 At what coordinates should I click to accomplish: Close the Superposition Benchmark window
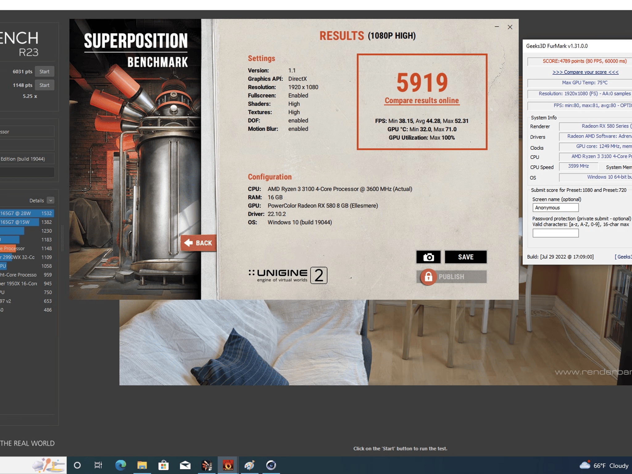pyautogui.click(x=510, y=27)
